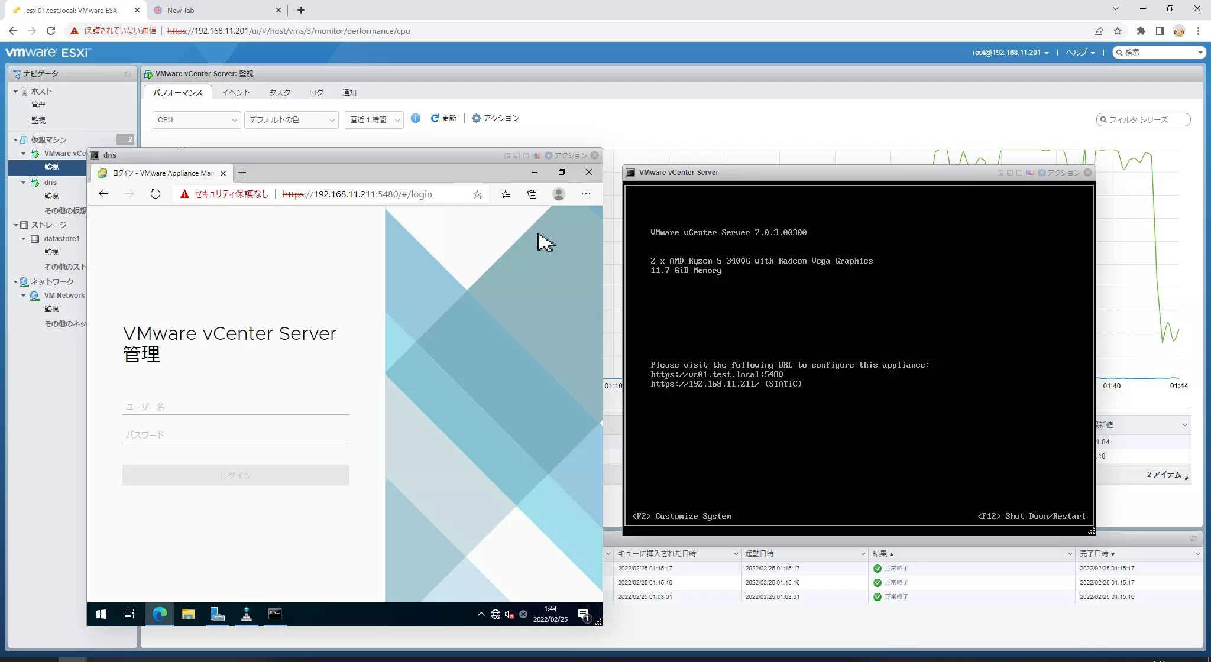Click the フィルタ シリーズ filter box

(1143, 120)
